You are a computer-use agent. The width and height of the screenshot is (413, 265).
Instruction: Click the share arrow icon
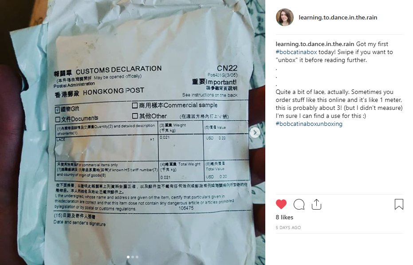coord(316,204)
